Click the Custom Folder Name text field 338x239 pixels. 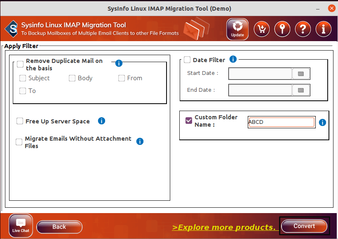[x=282, y=122]
